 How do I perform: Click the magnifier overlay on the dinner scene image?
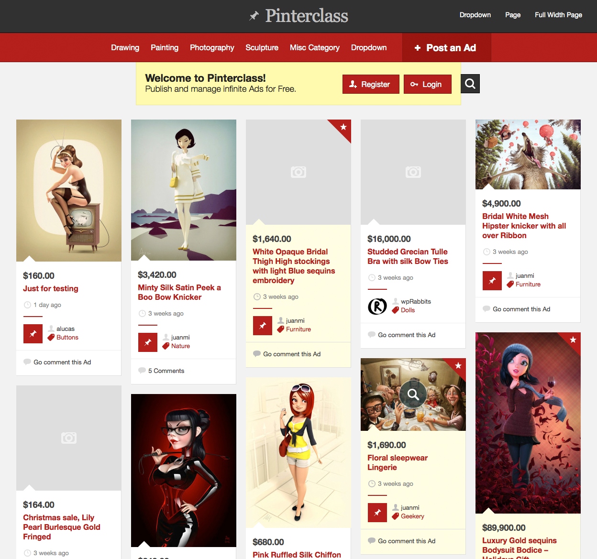tap(412, 394)
